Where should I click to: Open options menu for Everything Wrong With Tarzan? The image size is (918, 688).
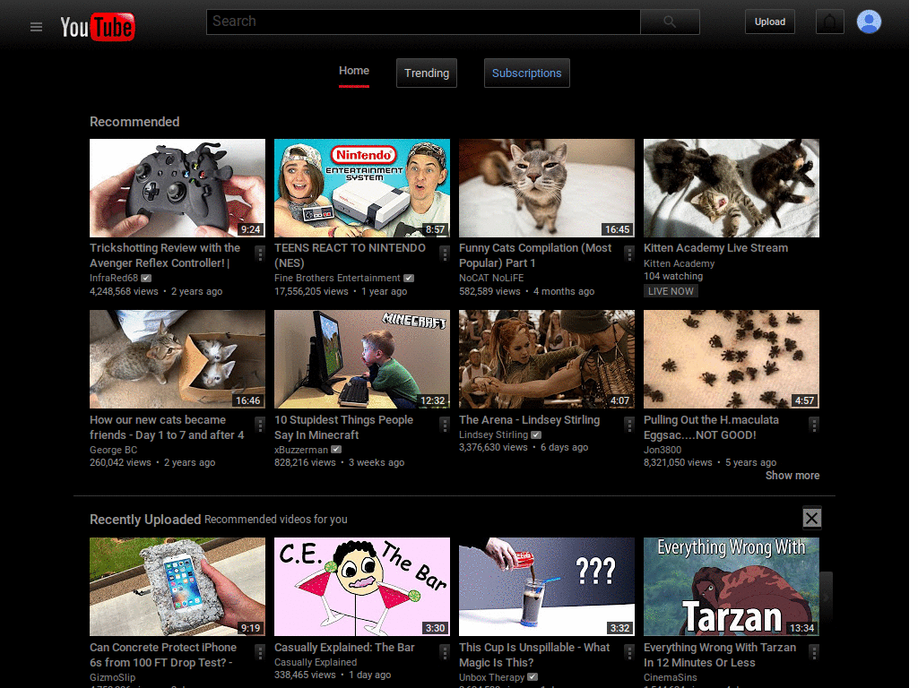814,652
